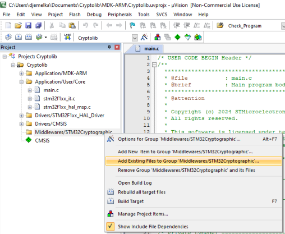This screenshot has height=234, width=285.
Task: Expand main.c include dependencies in tree
Action: click(x=30, y=90)
